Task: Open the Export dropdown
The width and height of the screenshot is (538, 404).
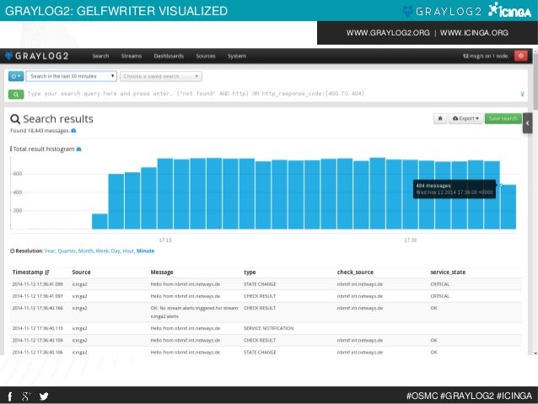Action: pos(465,118)
